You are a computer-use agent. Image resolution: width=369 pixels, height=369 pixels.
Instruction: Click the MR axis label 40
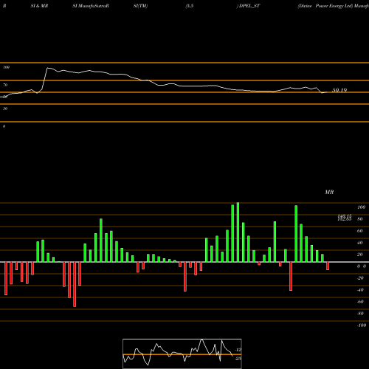pos(360,243)
